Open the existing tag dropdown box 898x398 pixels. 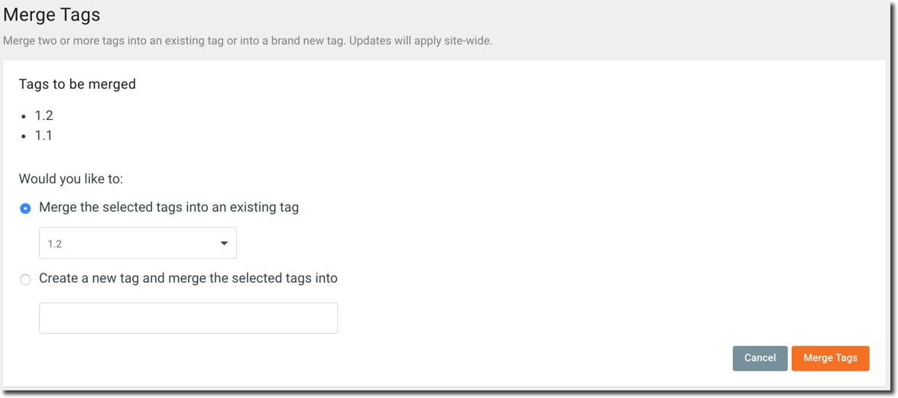[138, 243]
